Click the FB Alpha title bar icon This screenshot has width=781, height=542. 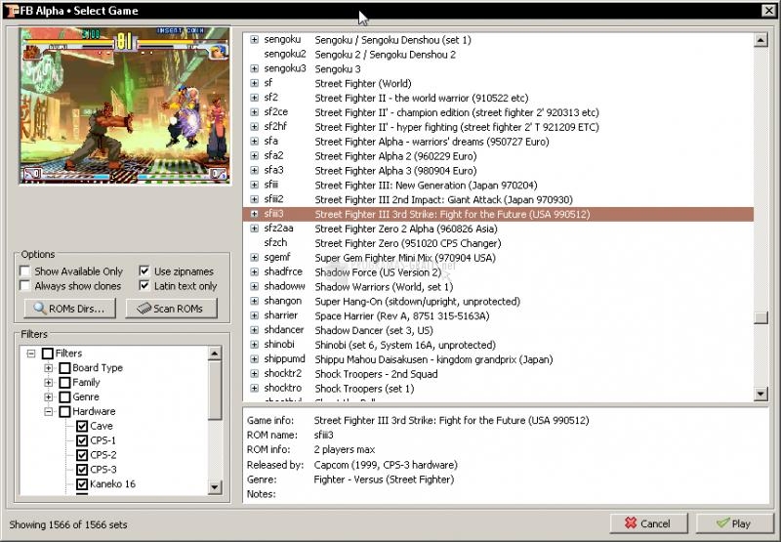pyautogui.click(x=11, y=11)
